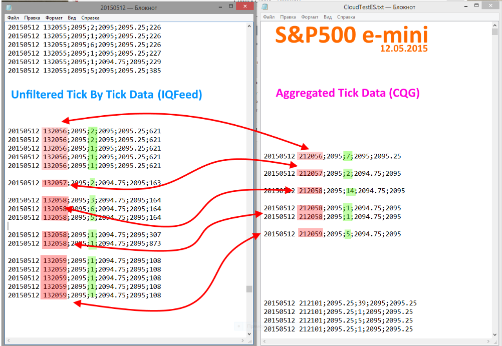The width and height of the screenshot is (502, 346).
Task: Click the vertical scroll up arrow in 20150512 window
Action: (249, 26)
